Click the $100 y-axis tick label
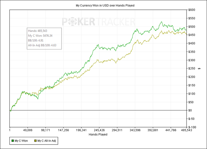Viewport: 207px width, 149px height. point(192,94)
